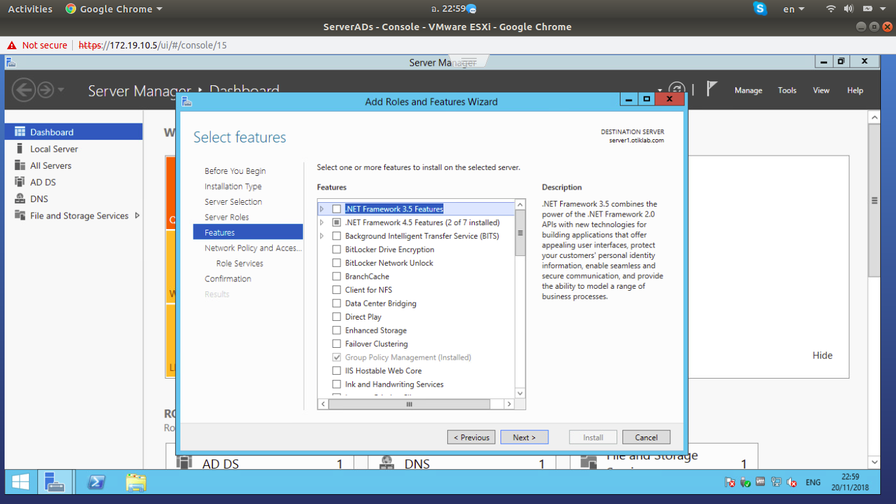Click the Server Manager forward arrow
Screen dimensions: 896x504
click(x=45, y=90)
